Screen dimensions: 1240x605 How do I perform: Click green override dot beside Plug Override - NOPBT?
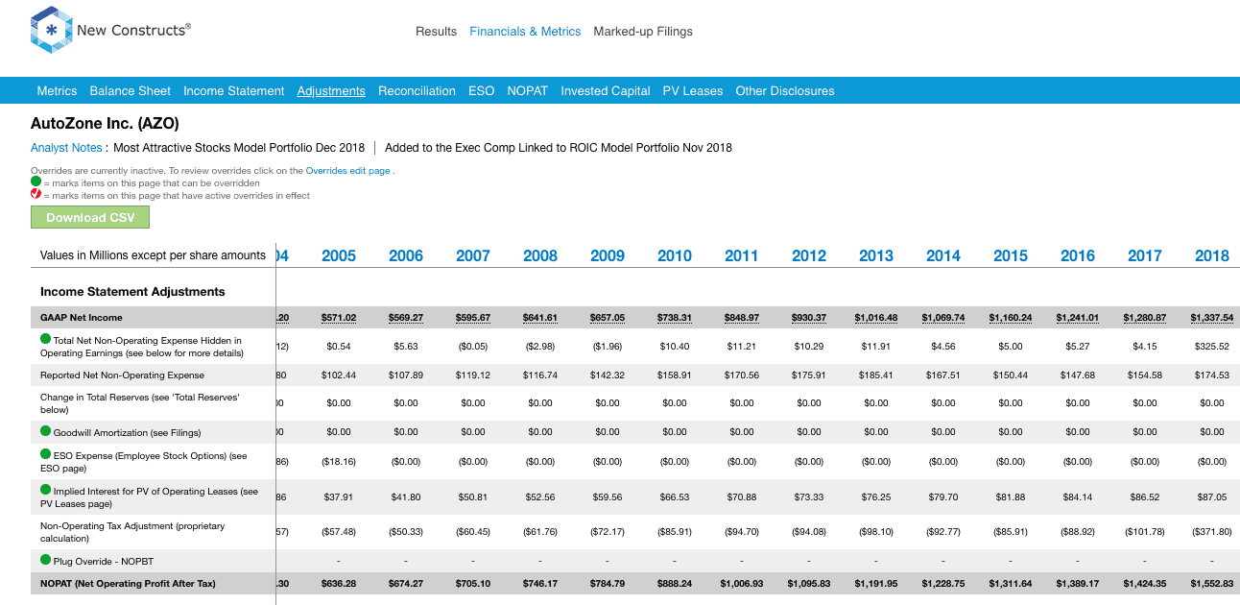point(46,560)
